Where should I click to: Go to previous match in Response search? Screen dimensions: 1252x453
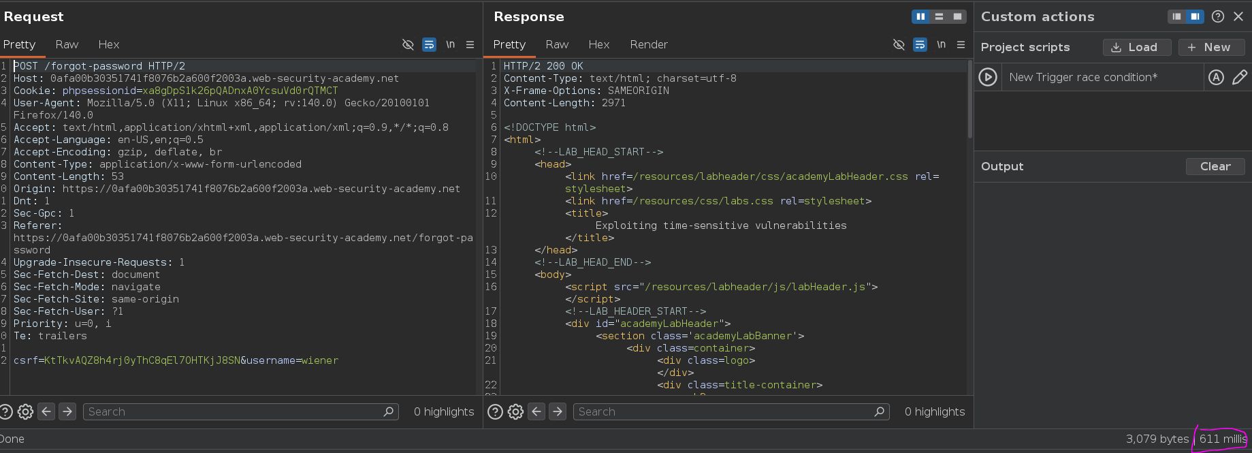click(x=536, y=411)
